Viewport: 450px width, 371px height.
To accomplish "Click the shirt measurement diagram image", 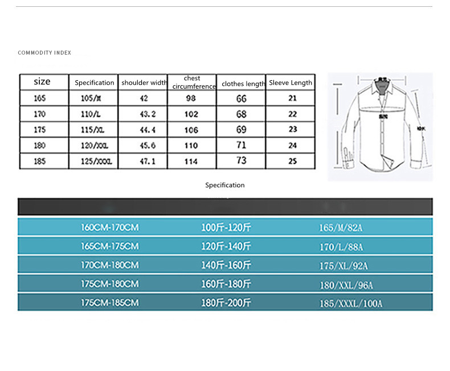I will pos(379,126).
